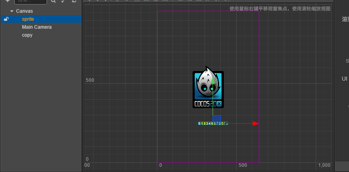The height and width of the screenshot is (172, 349).
Task: Select the copy node in hierarchy
Action: point(27,35)
